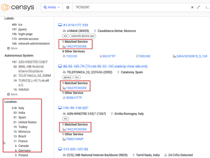Click the NIB National Internet Backbone (9829) text
The height and width of the screenshot is (158, 210).
tap(101, 155)
